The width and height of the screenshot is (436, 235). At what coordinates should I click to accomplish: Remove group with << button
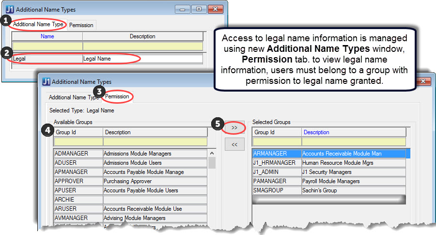point(234,144)
